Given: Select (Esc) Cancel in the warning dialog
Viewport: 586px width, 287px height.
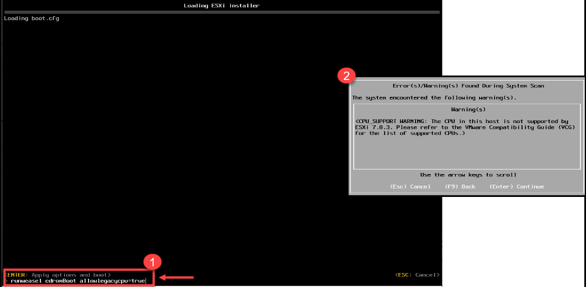Looking at the screenshot, I should pos(410,186).
